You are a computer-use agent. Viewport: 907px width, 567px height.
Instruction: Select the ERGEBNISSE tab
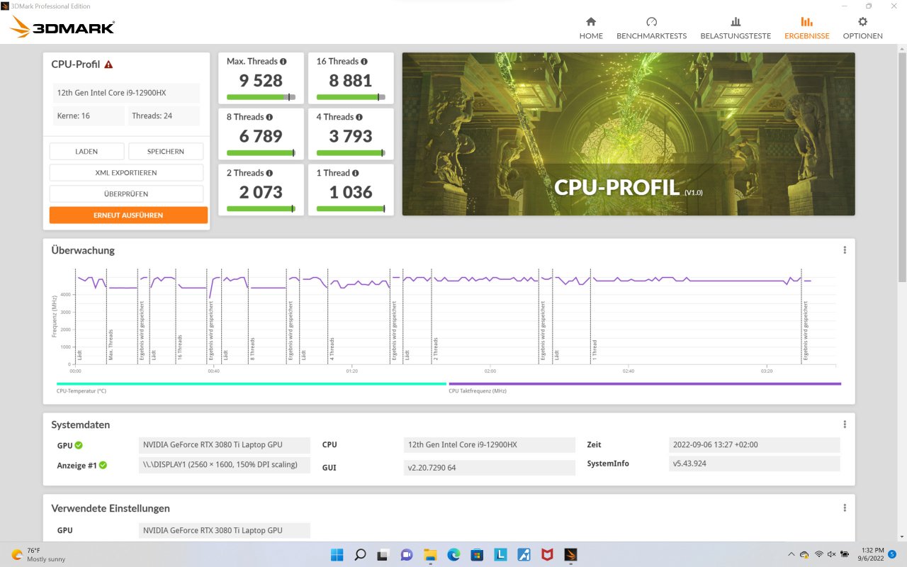pos(806,28)
